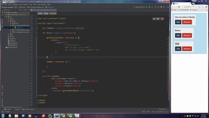Screen dimensions: 209x118
Task: Open the Code menu
Action: click(x=20, y=4)
